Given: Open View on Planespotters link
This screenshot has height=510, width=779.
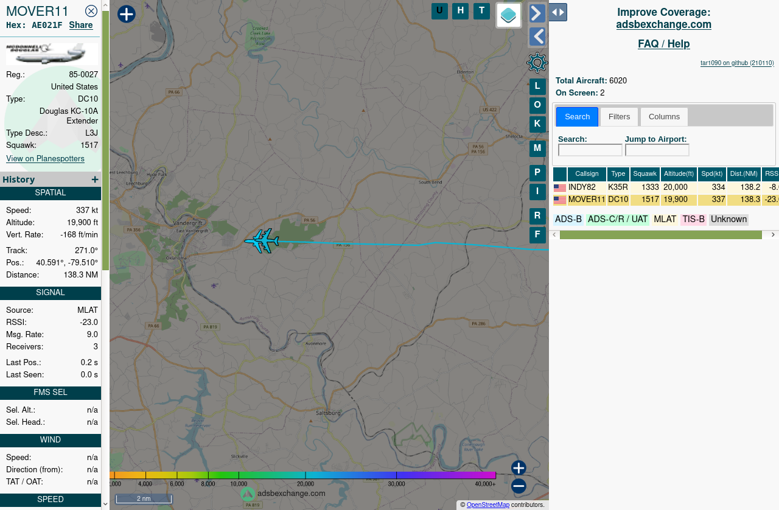Looking at the screenshot, I should tap(45, 159).
